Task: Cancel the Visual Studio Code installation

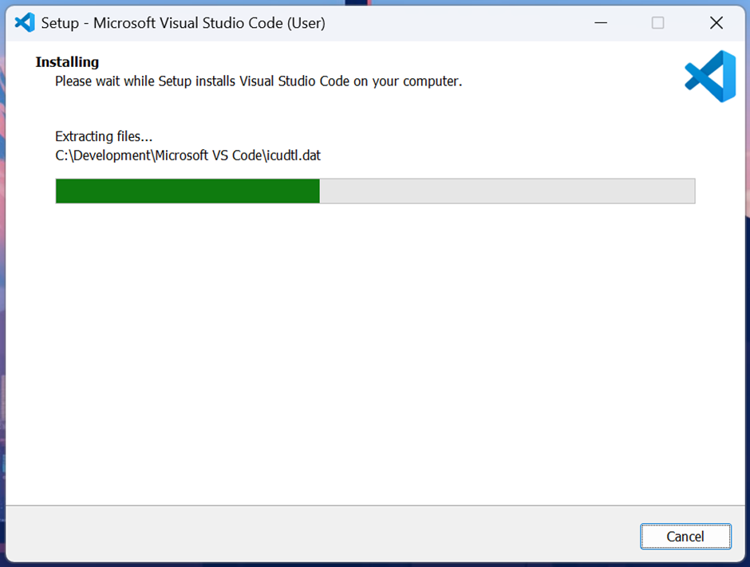Action: click(x=685, y=537)
